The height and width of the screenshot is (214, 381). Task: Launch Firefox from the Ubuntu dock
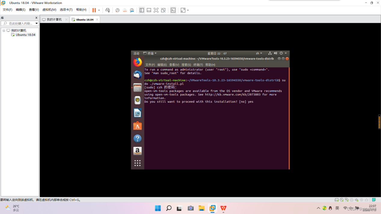tap(137, 62)
